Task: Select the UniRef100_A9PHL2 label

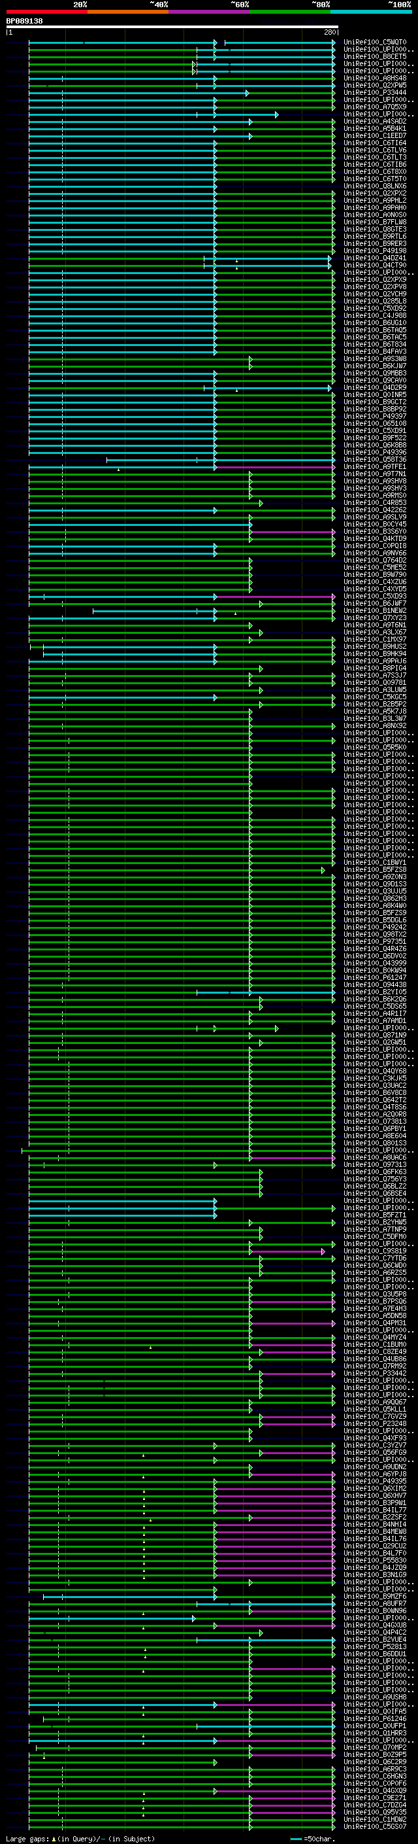Action: pyautogui.click(x=374, y=200)
